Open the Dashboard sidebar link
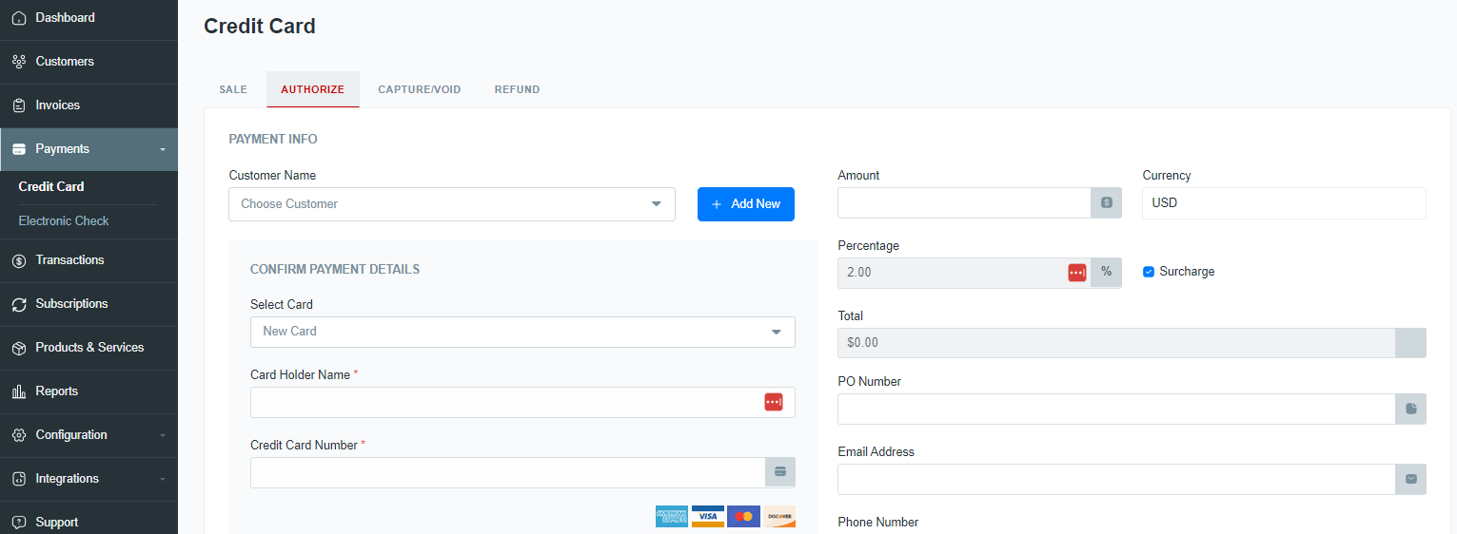This screenshot has width=1457, height=534. point(89,18)
